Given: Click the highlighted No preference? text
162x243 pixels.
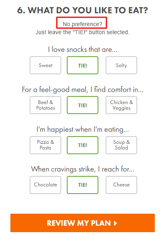Looking at the screenshot, I should tap(82, 24).
